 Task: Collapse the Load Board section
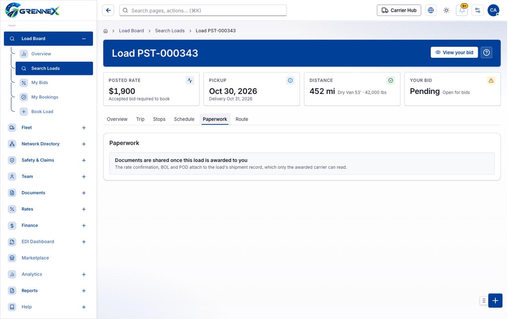[x=84, y=39]
